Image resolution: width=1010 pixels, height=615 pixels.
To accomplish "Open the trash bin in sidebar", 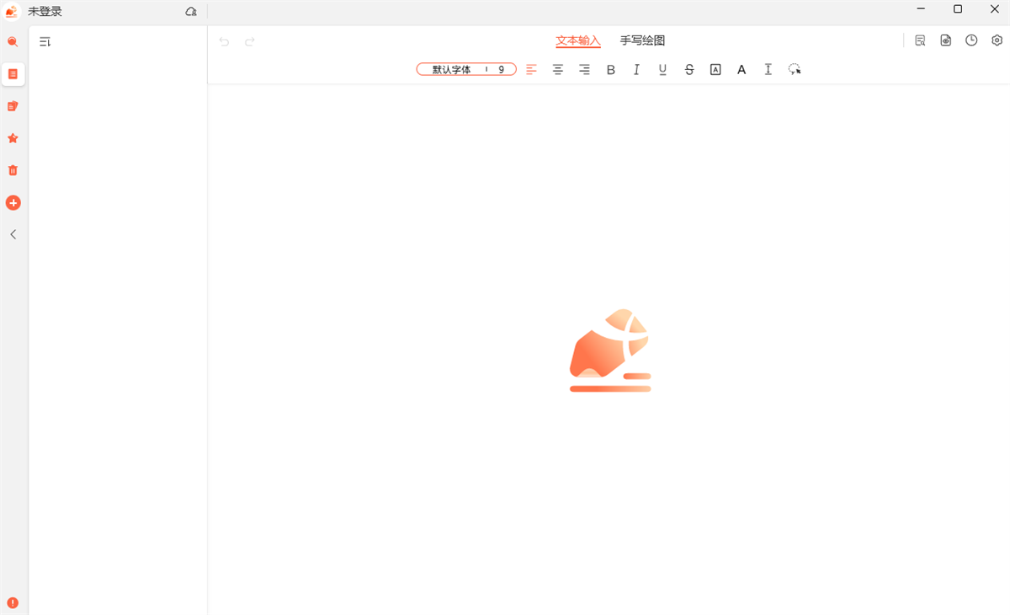I will click(x=13, y=170).
